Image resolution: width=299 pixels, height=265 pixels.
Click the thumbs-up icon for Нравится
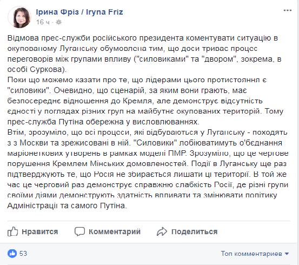[12, 231]
